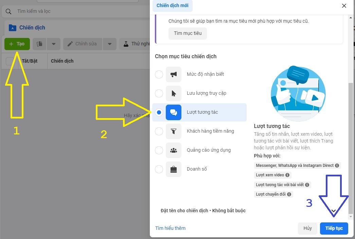Open dropdown arrow next to duplicate icon
The height and width of the screenshot is (239, 355).
pyautogui.click(x=54, y=44)
